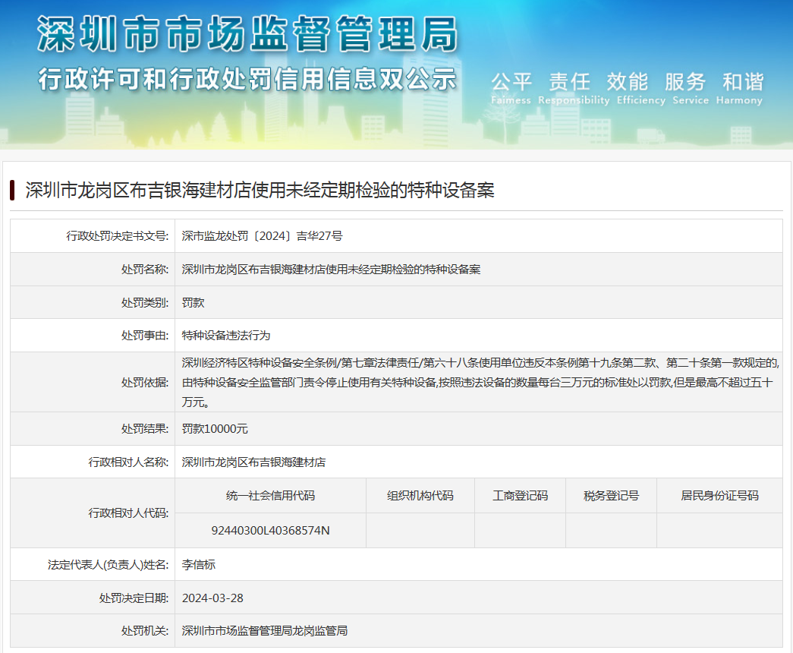The height and width of the screenshot is (653, 793).
Task: Click the 罚款 penalty category value
Action: tap(194, 302)
